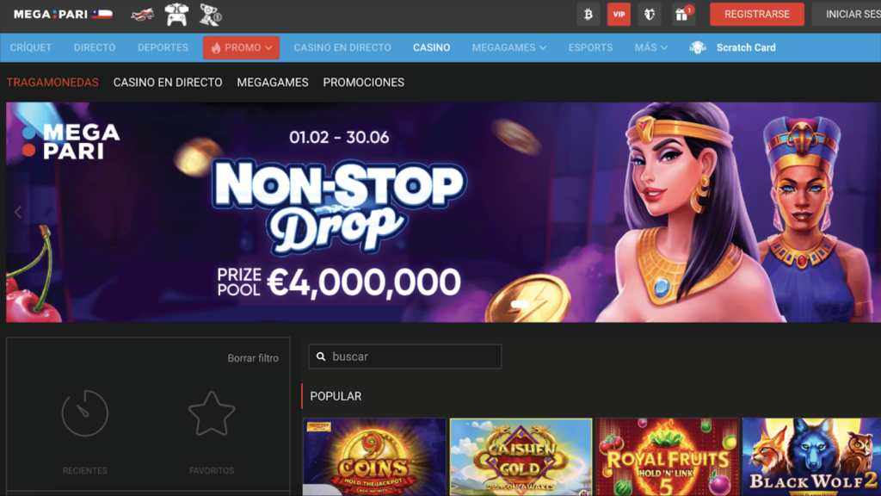Open the gift bonus icon
The image size is (881, 496).
pos(682,15)
